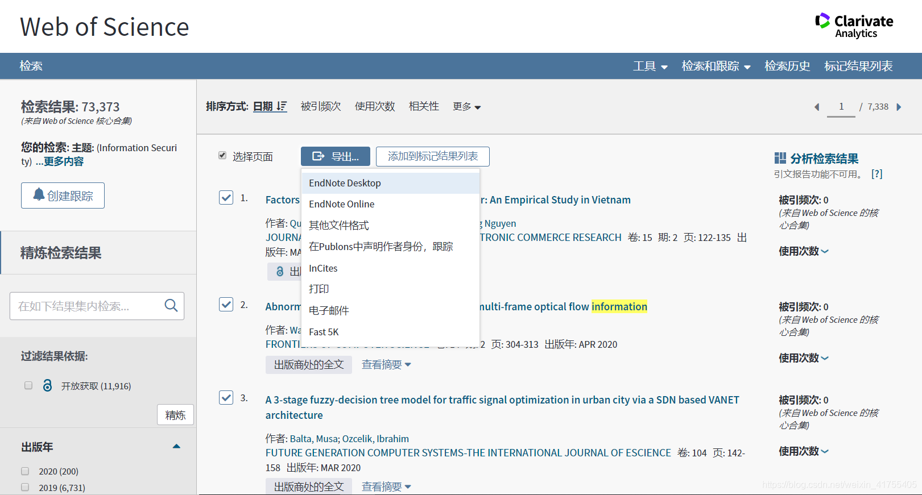Select InCites export option
The height and width of the screenshot is (495, 922).
coord(391,268)
